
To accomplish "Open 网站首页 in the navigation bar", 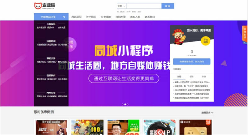I will coord(76,17).
